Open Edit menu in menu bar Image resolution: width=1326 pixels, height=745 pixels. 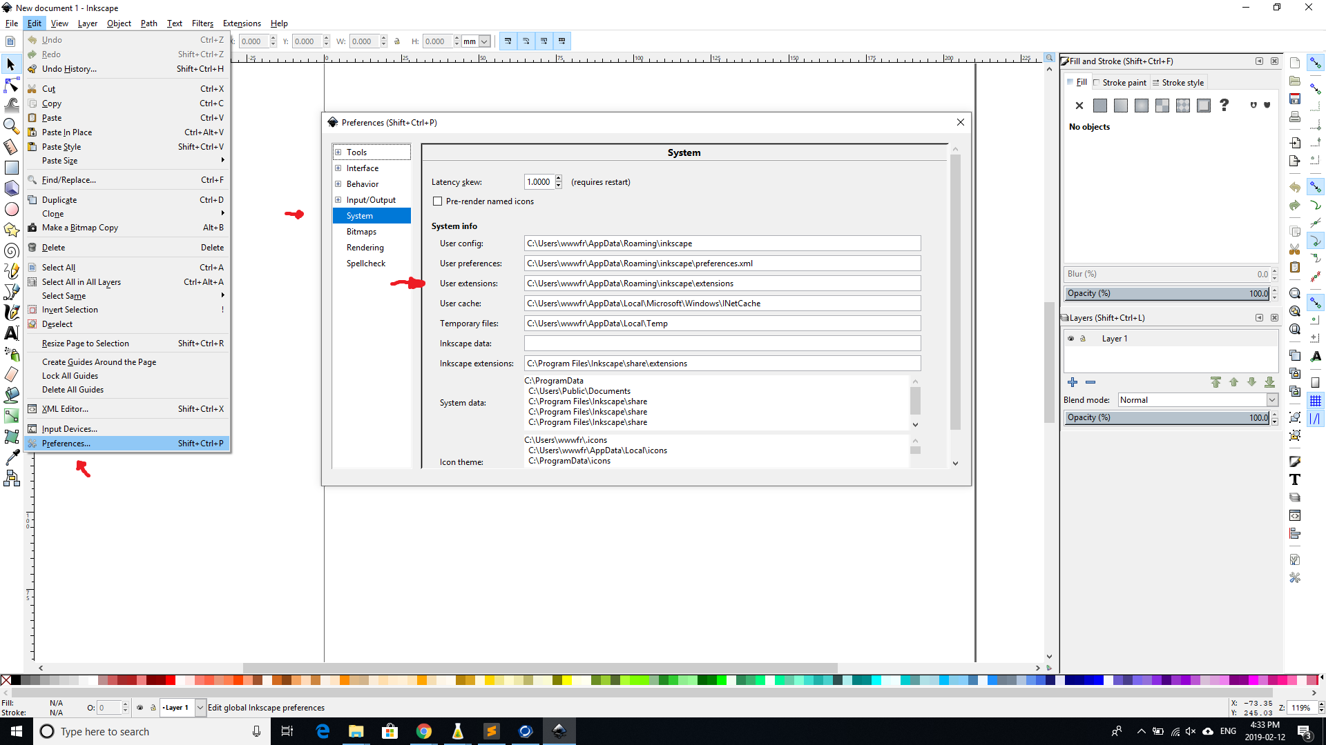[34, 23]
